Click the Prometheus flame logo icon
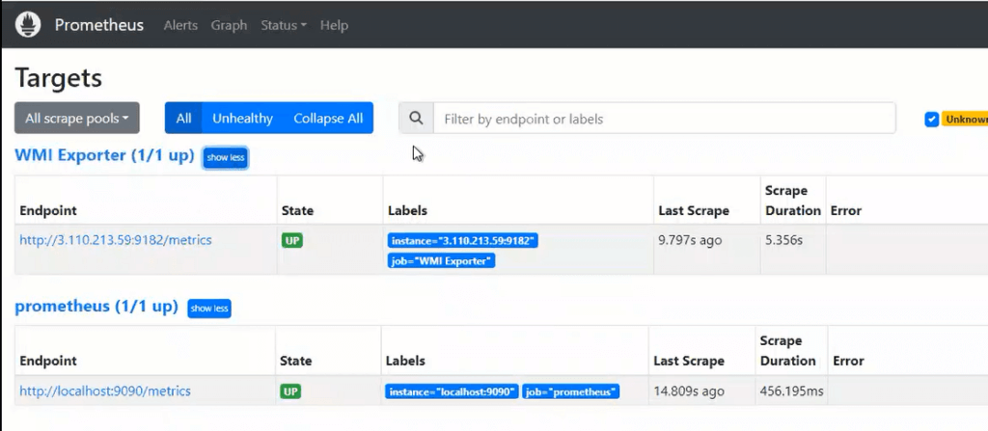The width and height of the screenshot is (988, 431). [28, 24]
